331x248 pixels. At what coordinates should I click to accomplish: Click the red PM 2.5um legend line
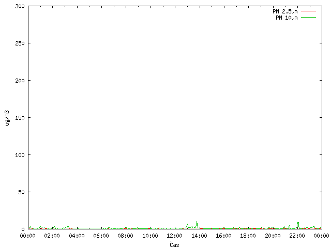coord(308,11)
